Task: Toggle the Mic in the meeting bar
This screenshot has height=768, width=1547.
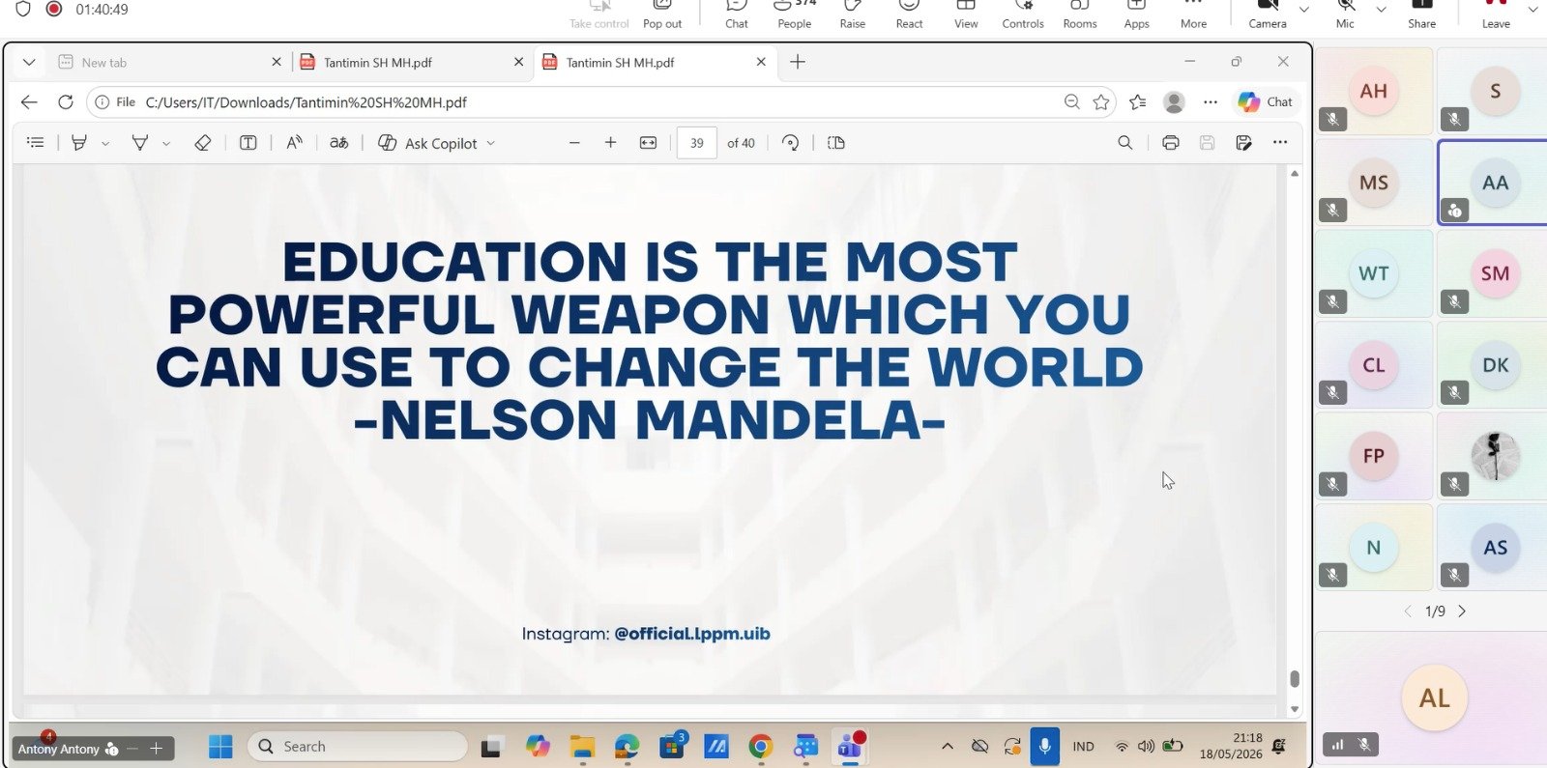Action: click(x=1345, y=14)
